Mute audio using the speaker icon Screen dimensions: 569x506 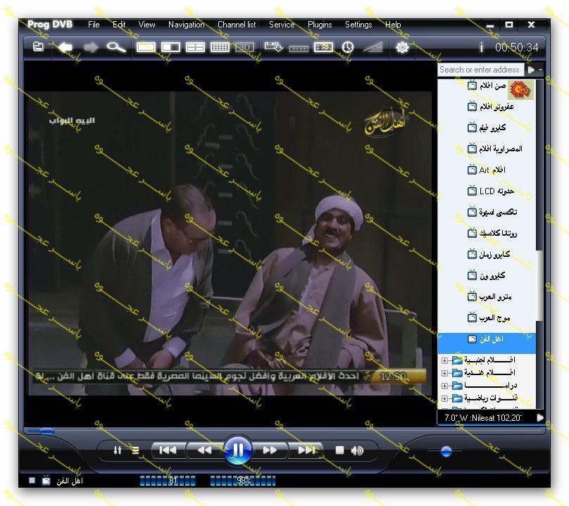coord(357,450)
